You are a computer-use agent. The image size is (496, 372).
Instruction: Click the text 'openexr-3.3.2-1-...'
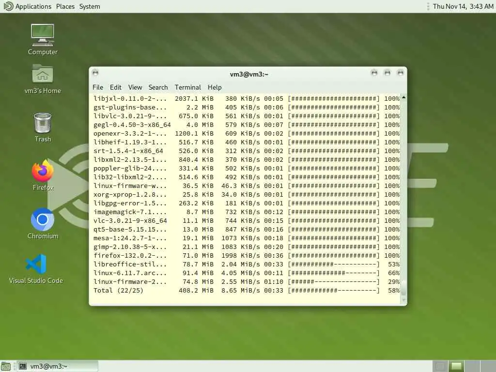coord(130,134)
